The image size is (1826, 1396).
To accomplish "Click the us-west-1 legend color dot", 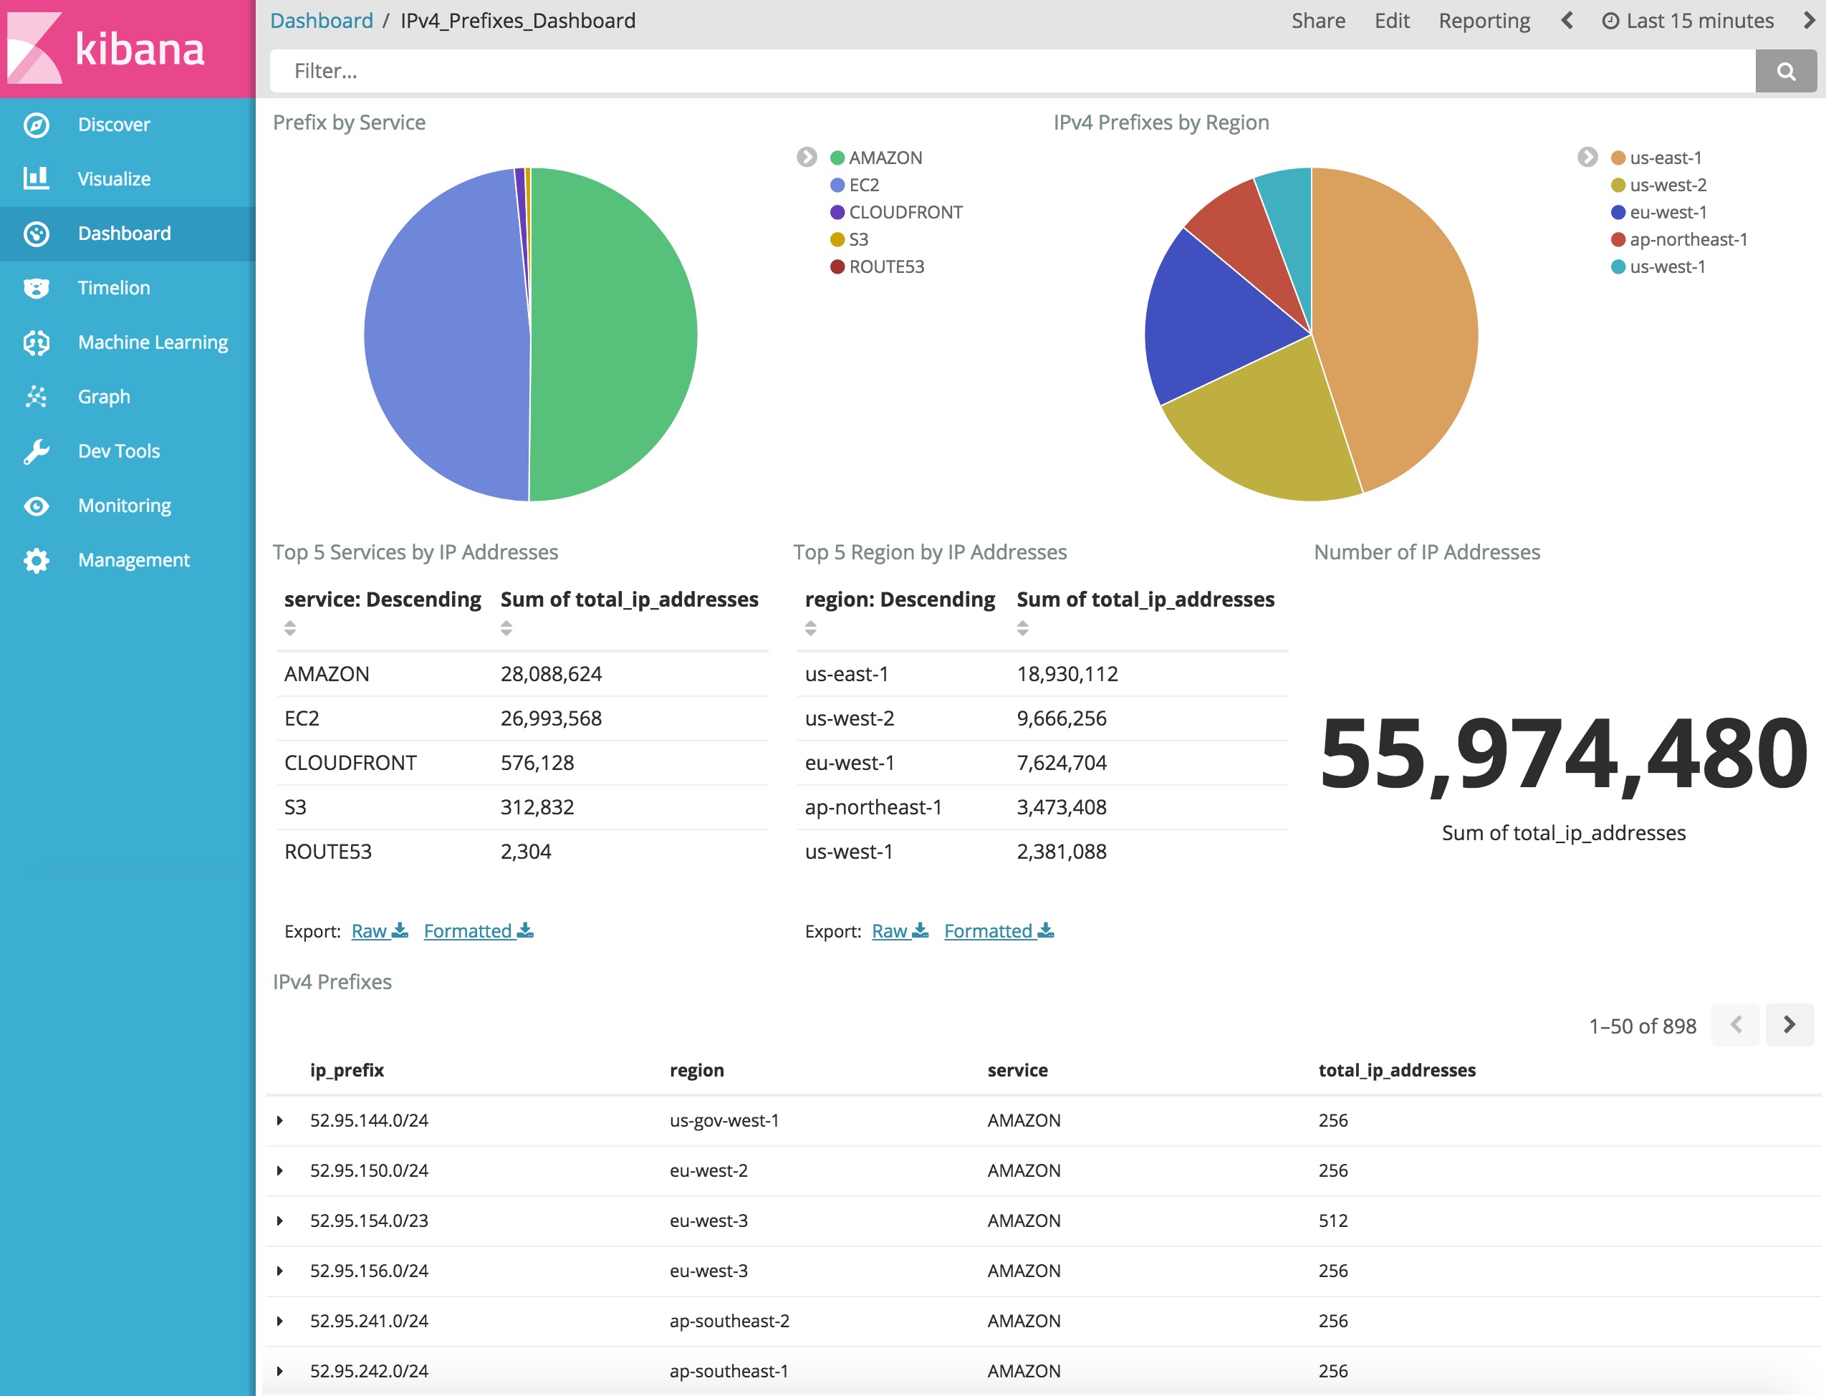I will 1618,266.
